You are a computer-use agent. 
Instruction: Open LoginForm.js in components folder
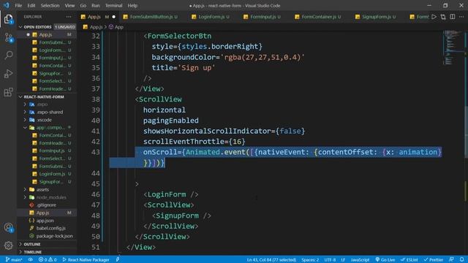pyautogui.click(x=52, y=174)
